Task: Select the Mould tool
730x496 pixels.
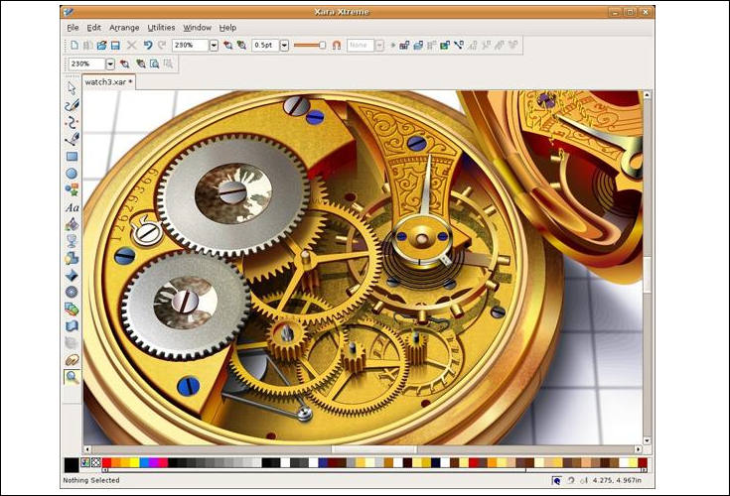Action: click(72, 325)
